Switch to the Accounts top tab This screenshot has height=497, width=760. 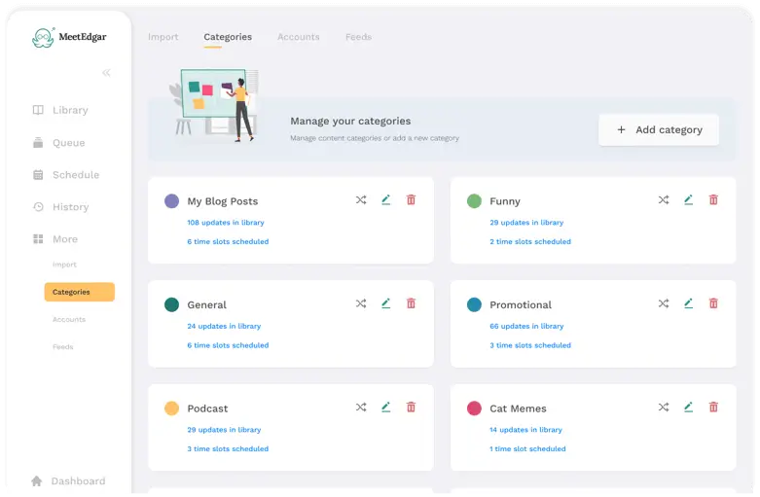tap(299, 37)
